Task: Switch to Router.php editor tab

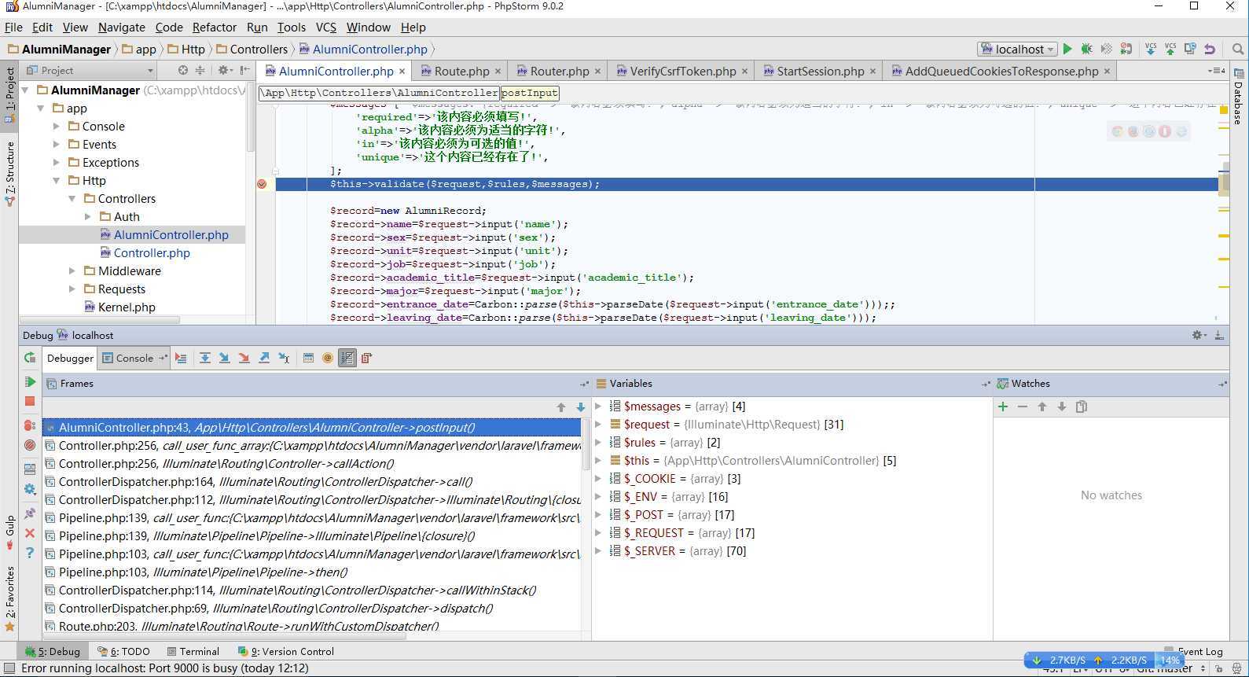Action: tap(559, 71)
